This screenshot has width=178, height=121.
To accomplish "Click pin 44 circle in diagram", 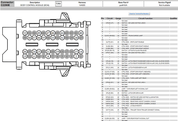I will pos(62,33).
